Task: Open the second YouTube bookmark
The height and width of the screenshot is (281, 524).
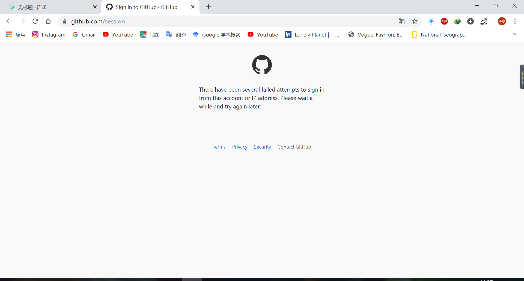Action: (x=263, y=35)
